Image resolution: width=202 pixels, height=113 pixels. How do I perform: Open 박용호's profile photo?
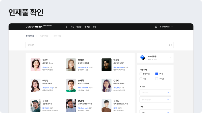point(106,65)
